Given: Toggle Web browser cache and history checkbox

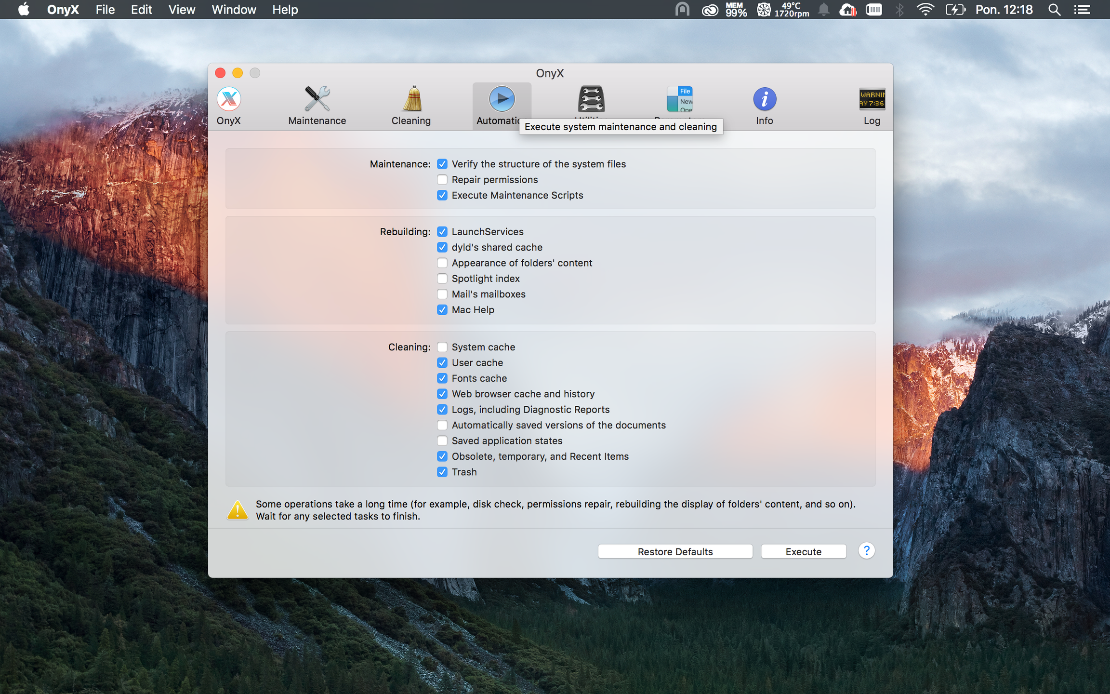Looking at the screenshot, I should pyautogui.click(x=442, y=394).
